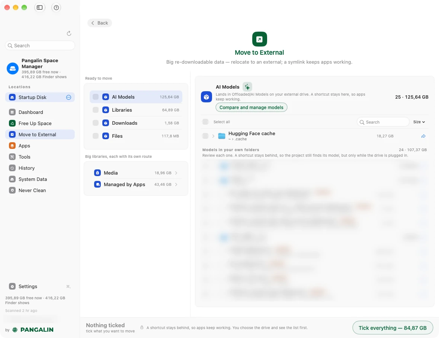Click the Libraries category cube icon
The height and width of the screenshot is (338, 439).
tap(106, 110)
